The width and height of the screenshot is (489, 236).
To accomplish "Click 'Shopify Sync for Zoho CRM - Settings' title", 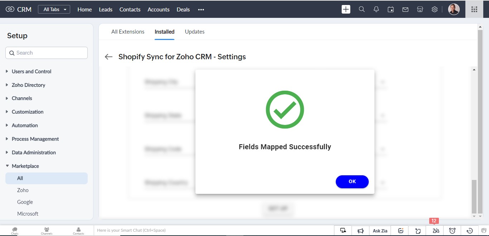I will click(x=182, y=57).
